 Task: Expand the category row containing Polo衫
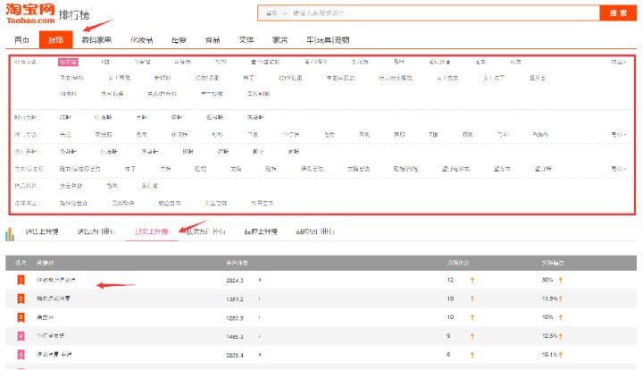(618, 134)
